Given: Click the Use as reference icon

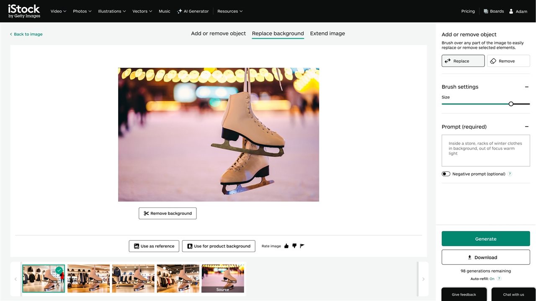Looking at the screenshot, I should click(x=136, y=246).
